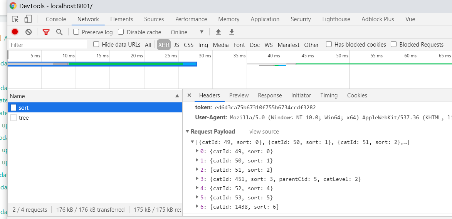Enable Disable cache checkbox
Image resolution: width=452 pixels, height=219 pixels.
[x=121, y=32]
